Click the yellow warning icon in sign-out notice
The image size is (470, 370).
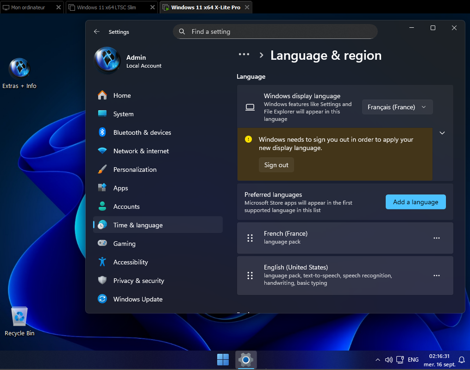248,139
